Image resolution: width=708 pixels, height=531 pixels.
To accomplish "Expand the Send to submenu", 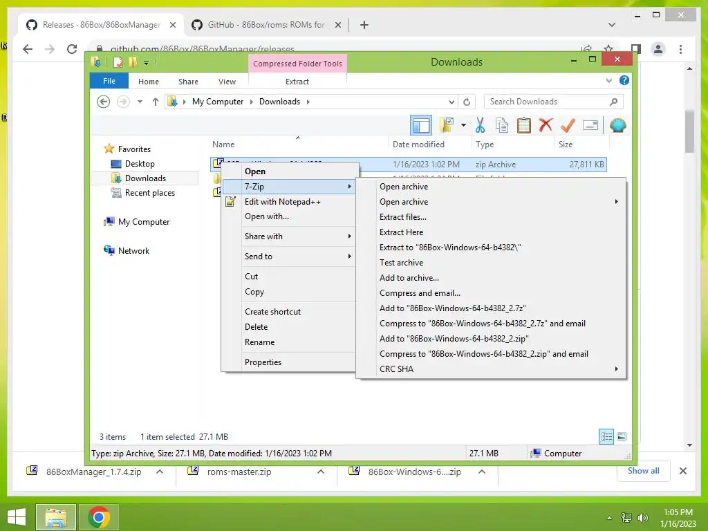I will 289,256.
